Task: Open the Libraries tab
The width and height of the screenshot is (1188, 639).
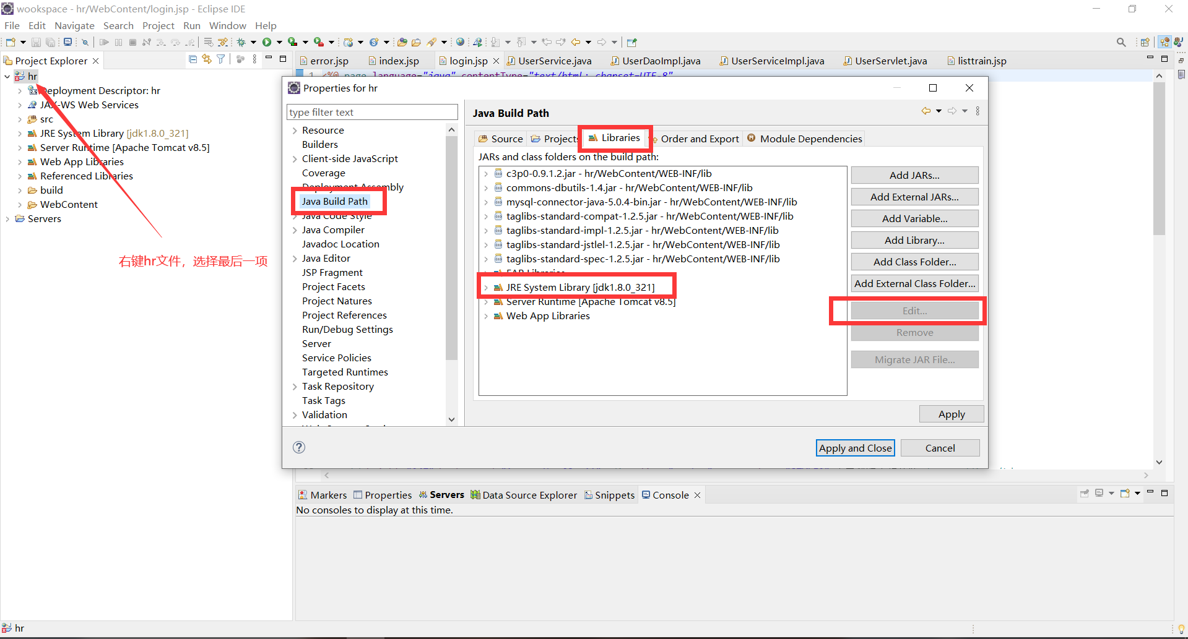Action: click(614, 138)
